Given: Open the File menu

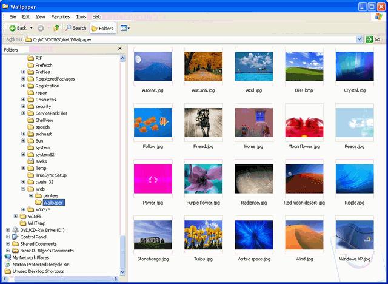Looking at the screenshot, I should pyautogui.click(x=12, y=17).
